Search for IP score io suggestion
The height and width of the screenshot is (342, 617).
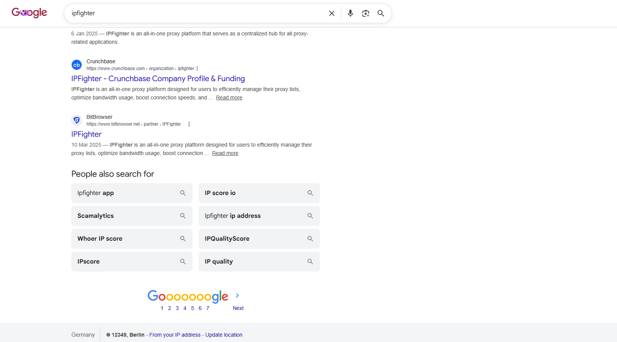tap(259, 193)
